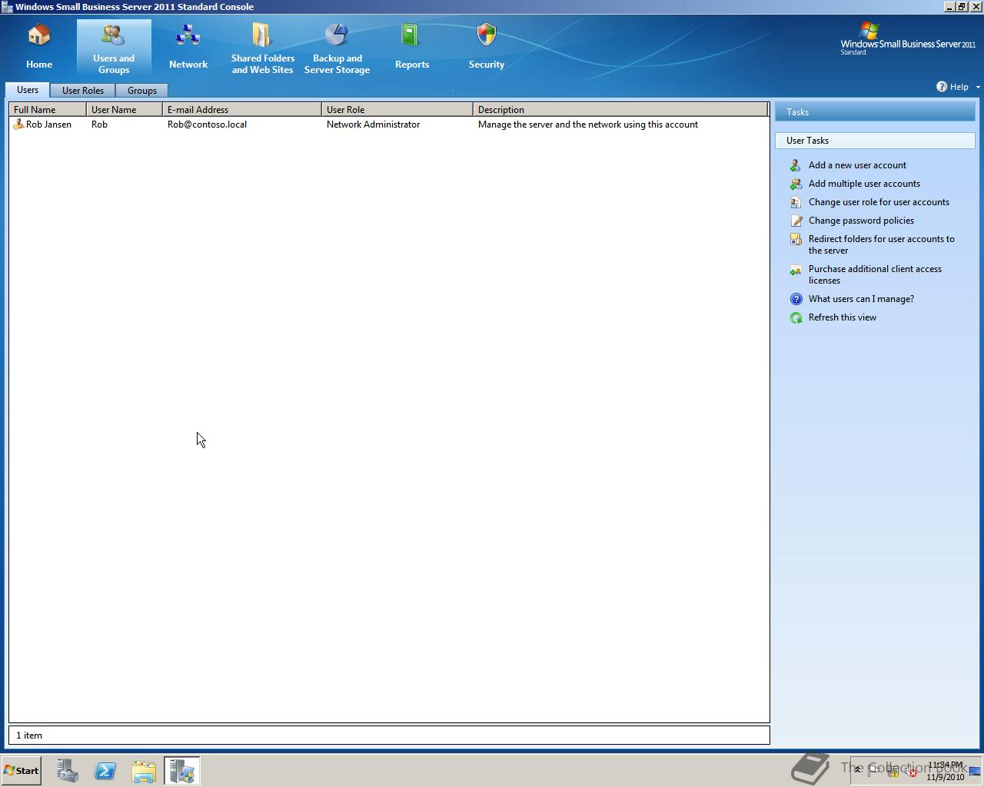This screenshot has width=984, height=787.
Task: Click the Network Administrator role cell
Action: pos(373,125)
